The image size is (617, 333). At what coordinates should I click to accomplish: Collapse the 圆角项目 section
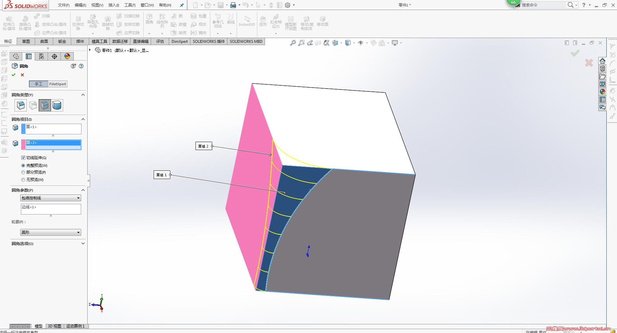[x=83, y=119]
